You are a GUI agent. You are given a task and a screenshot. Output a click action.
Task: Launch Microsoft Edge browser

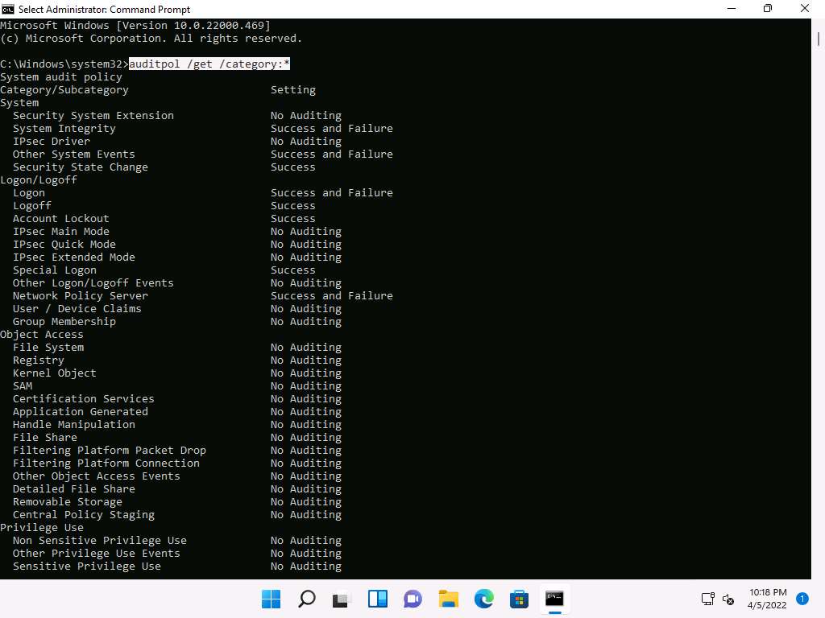484,599
